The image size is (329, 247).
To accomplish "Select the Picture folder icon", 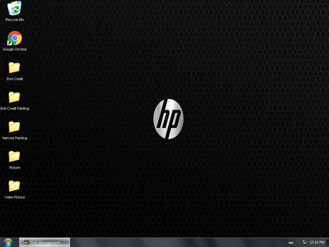I will (x=14, y=157).
